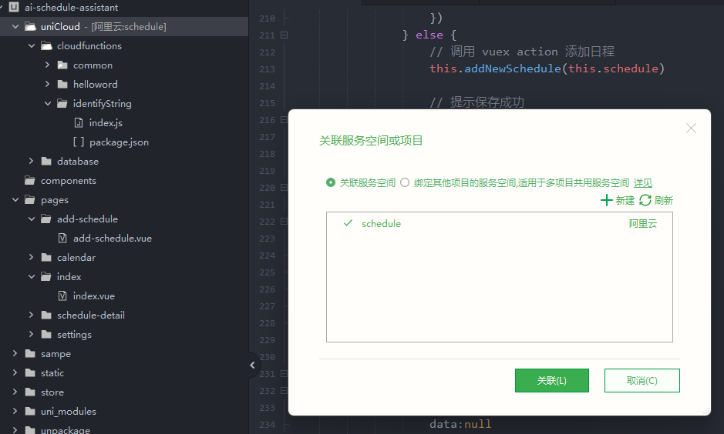This screenshot has width=724, height=434.
Task: Collapse the project sidebar with arrow handle
Action: coord(253,365)
